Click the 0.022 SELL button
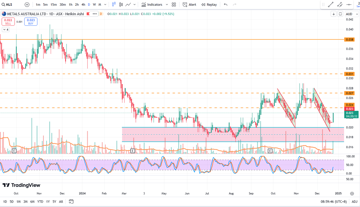The image size is (360, 207). coord(8,22)
